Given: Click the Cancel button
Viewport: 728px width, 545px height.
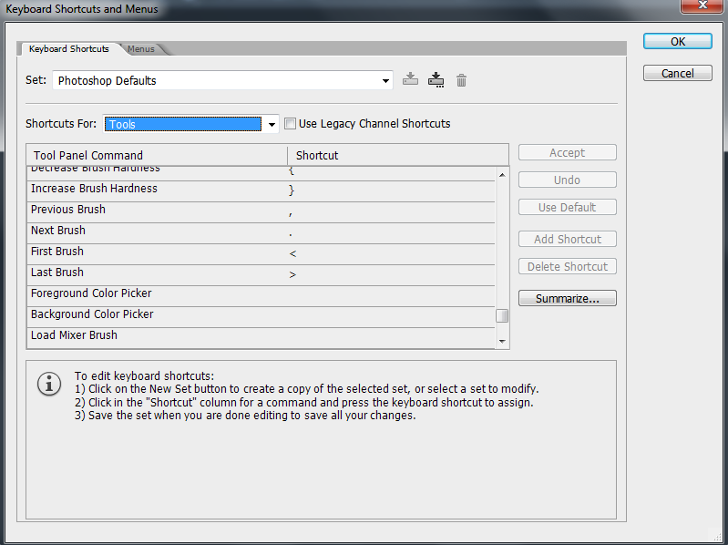Looking at the screenshot, I should click(677, 73).
